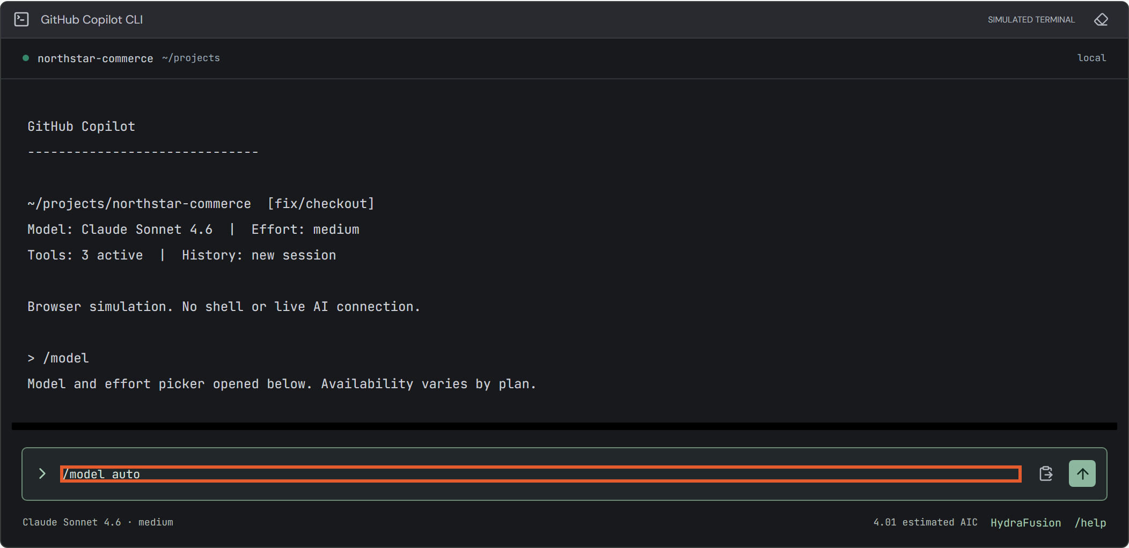Viewport: 1129px width, 548px height.
Task: Click the paste clipboard icon in prompt
Action: (1046, 473)
